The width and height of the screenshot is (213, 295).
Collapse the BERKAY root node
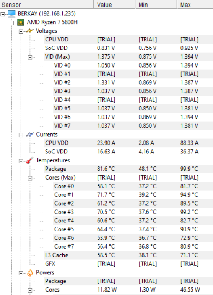[3, 14]
